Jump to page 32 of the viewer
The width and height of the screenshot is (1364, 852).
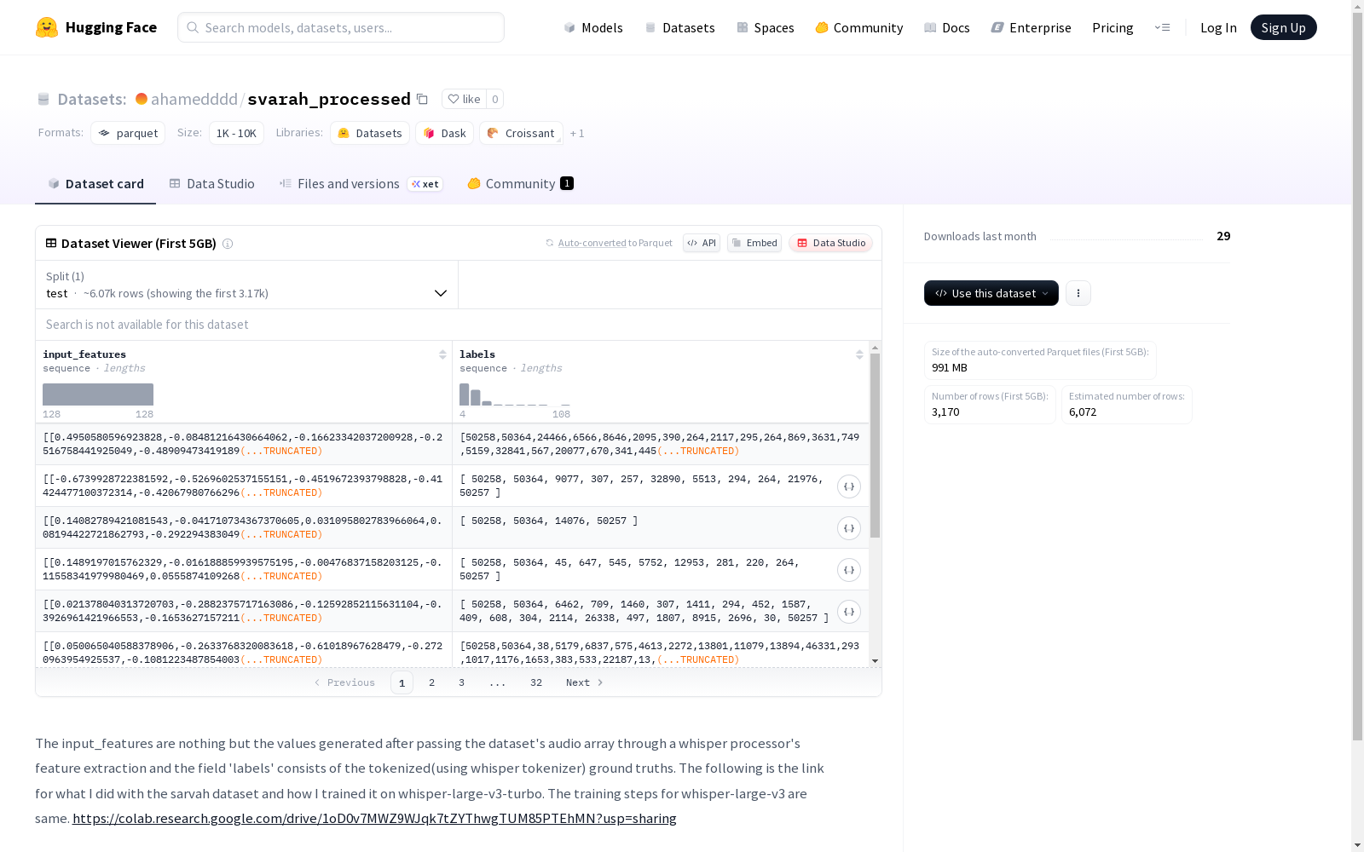pyautogui.click(x=536, y=682)
